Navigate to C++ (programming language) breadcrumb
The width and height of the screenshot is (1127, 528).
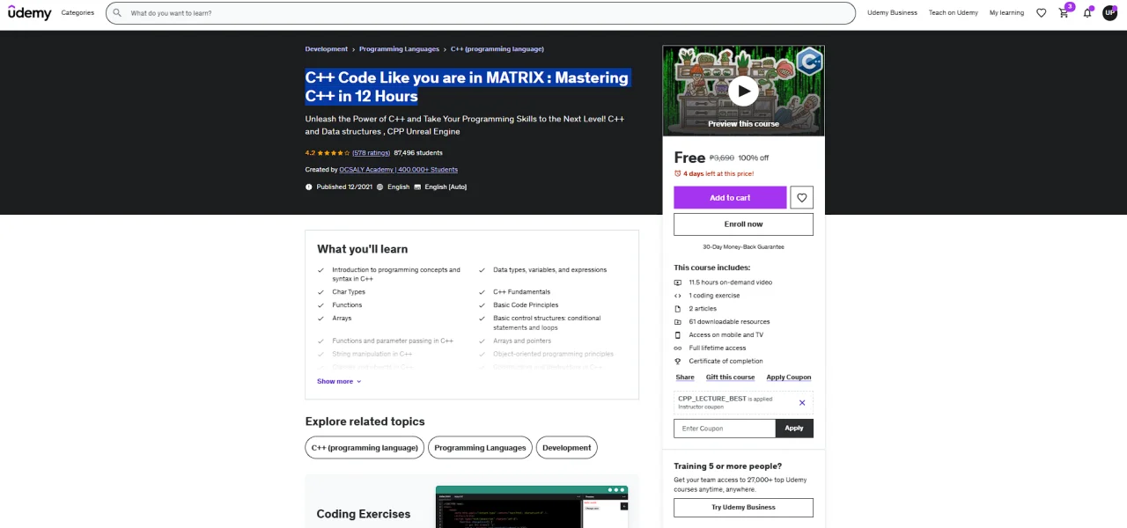tap(497, 49)
